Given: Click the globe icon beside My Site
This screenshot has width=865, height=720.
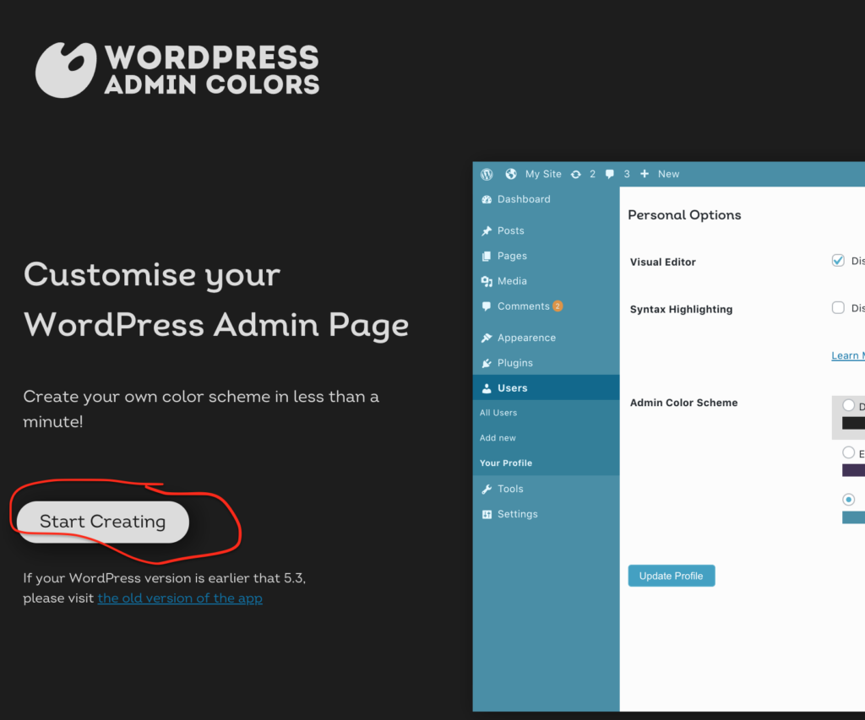Looking at the screenshot, I should [511, 174].
